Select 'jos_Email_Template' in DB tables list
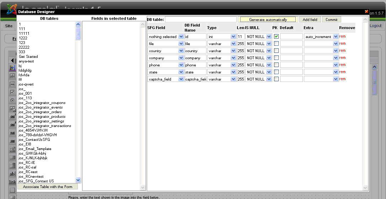This screenshot has width=386, height=199. pos(35,149)
